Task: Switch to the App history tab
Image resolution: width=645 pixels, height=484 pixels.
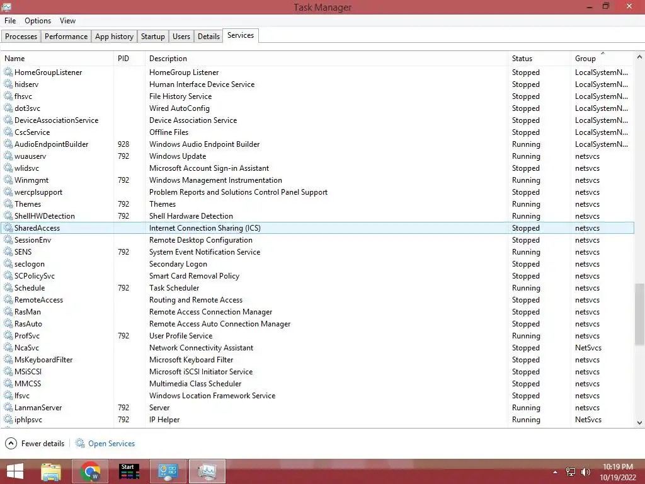Action: 115,36
